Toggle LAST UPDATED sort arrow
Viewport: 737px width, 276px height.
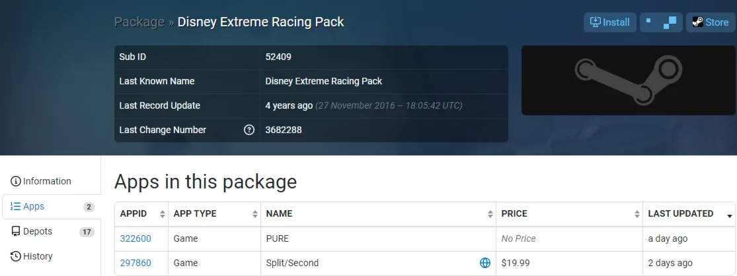pyautogui.click(x=730, y=215)
